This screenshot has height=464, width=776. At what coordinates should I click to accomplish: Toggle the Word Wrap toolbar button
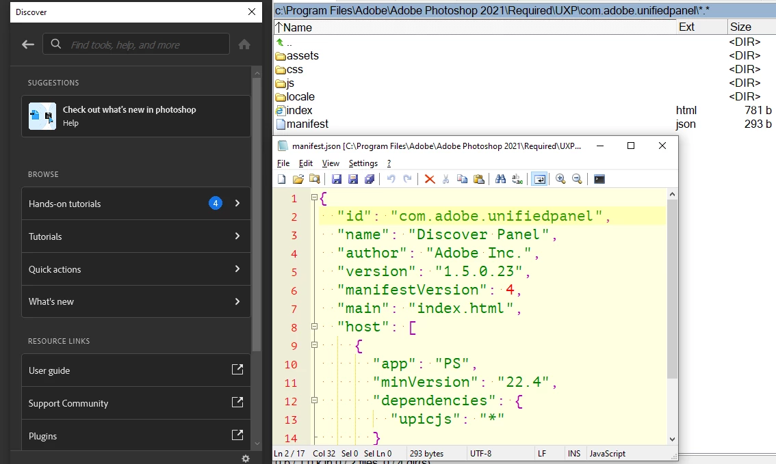click(539, 179)
